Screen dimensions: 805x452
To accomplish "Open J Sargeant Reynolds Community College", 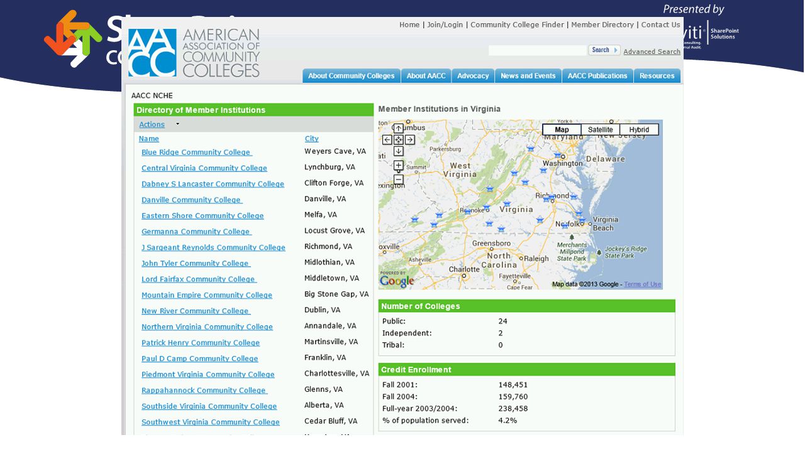I will click(x=214, y=247).
